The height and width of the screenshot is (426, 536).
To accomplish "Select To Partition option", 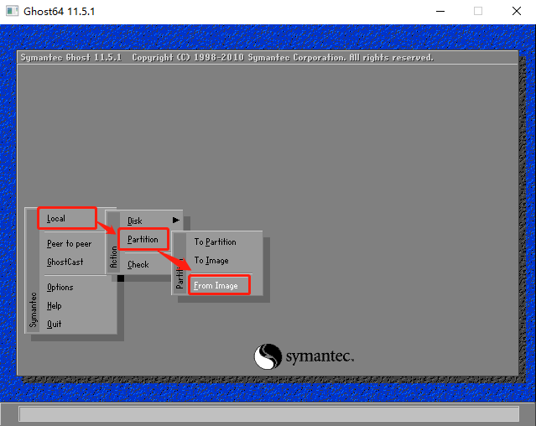I will pyautogui.click(x=215, y=242).
